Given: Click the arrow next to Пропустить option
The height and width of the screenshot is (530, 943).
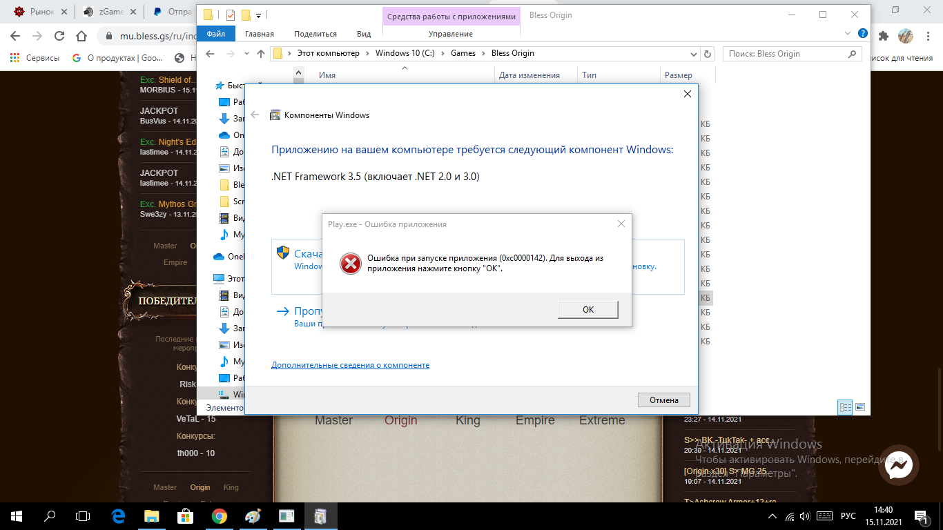Looking at the screenshot, I should [282, 311].
